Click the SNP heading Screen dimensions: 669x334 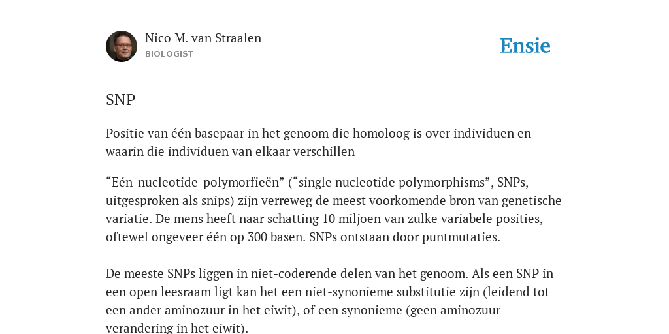coord(121,100)
